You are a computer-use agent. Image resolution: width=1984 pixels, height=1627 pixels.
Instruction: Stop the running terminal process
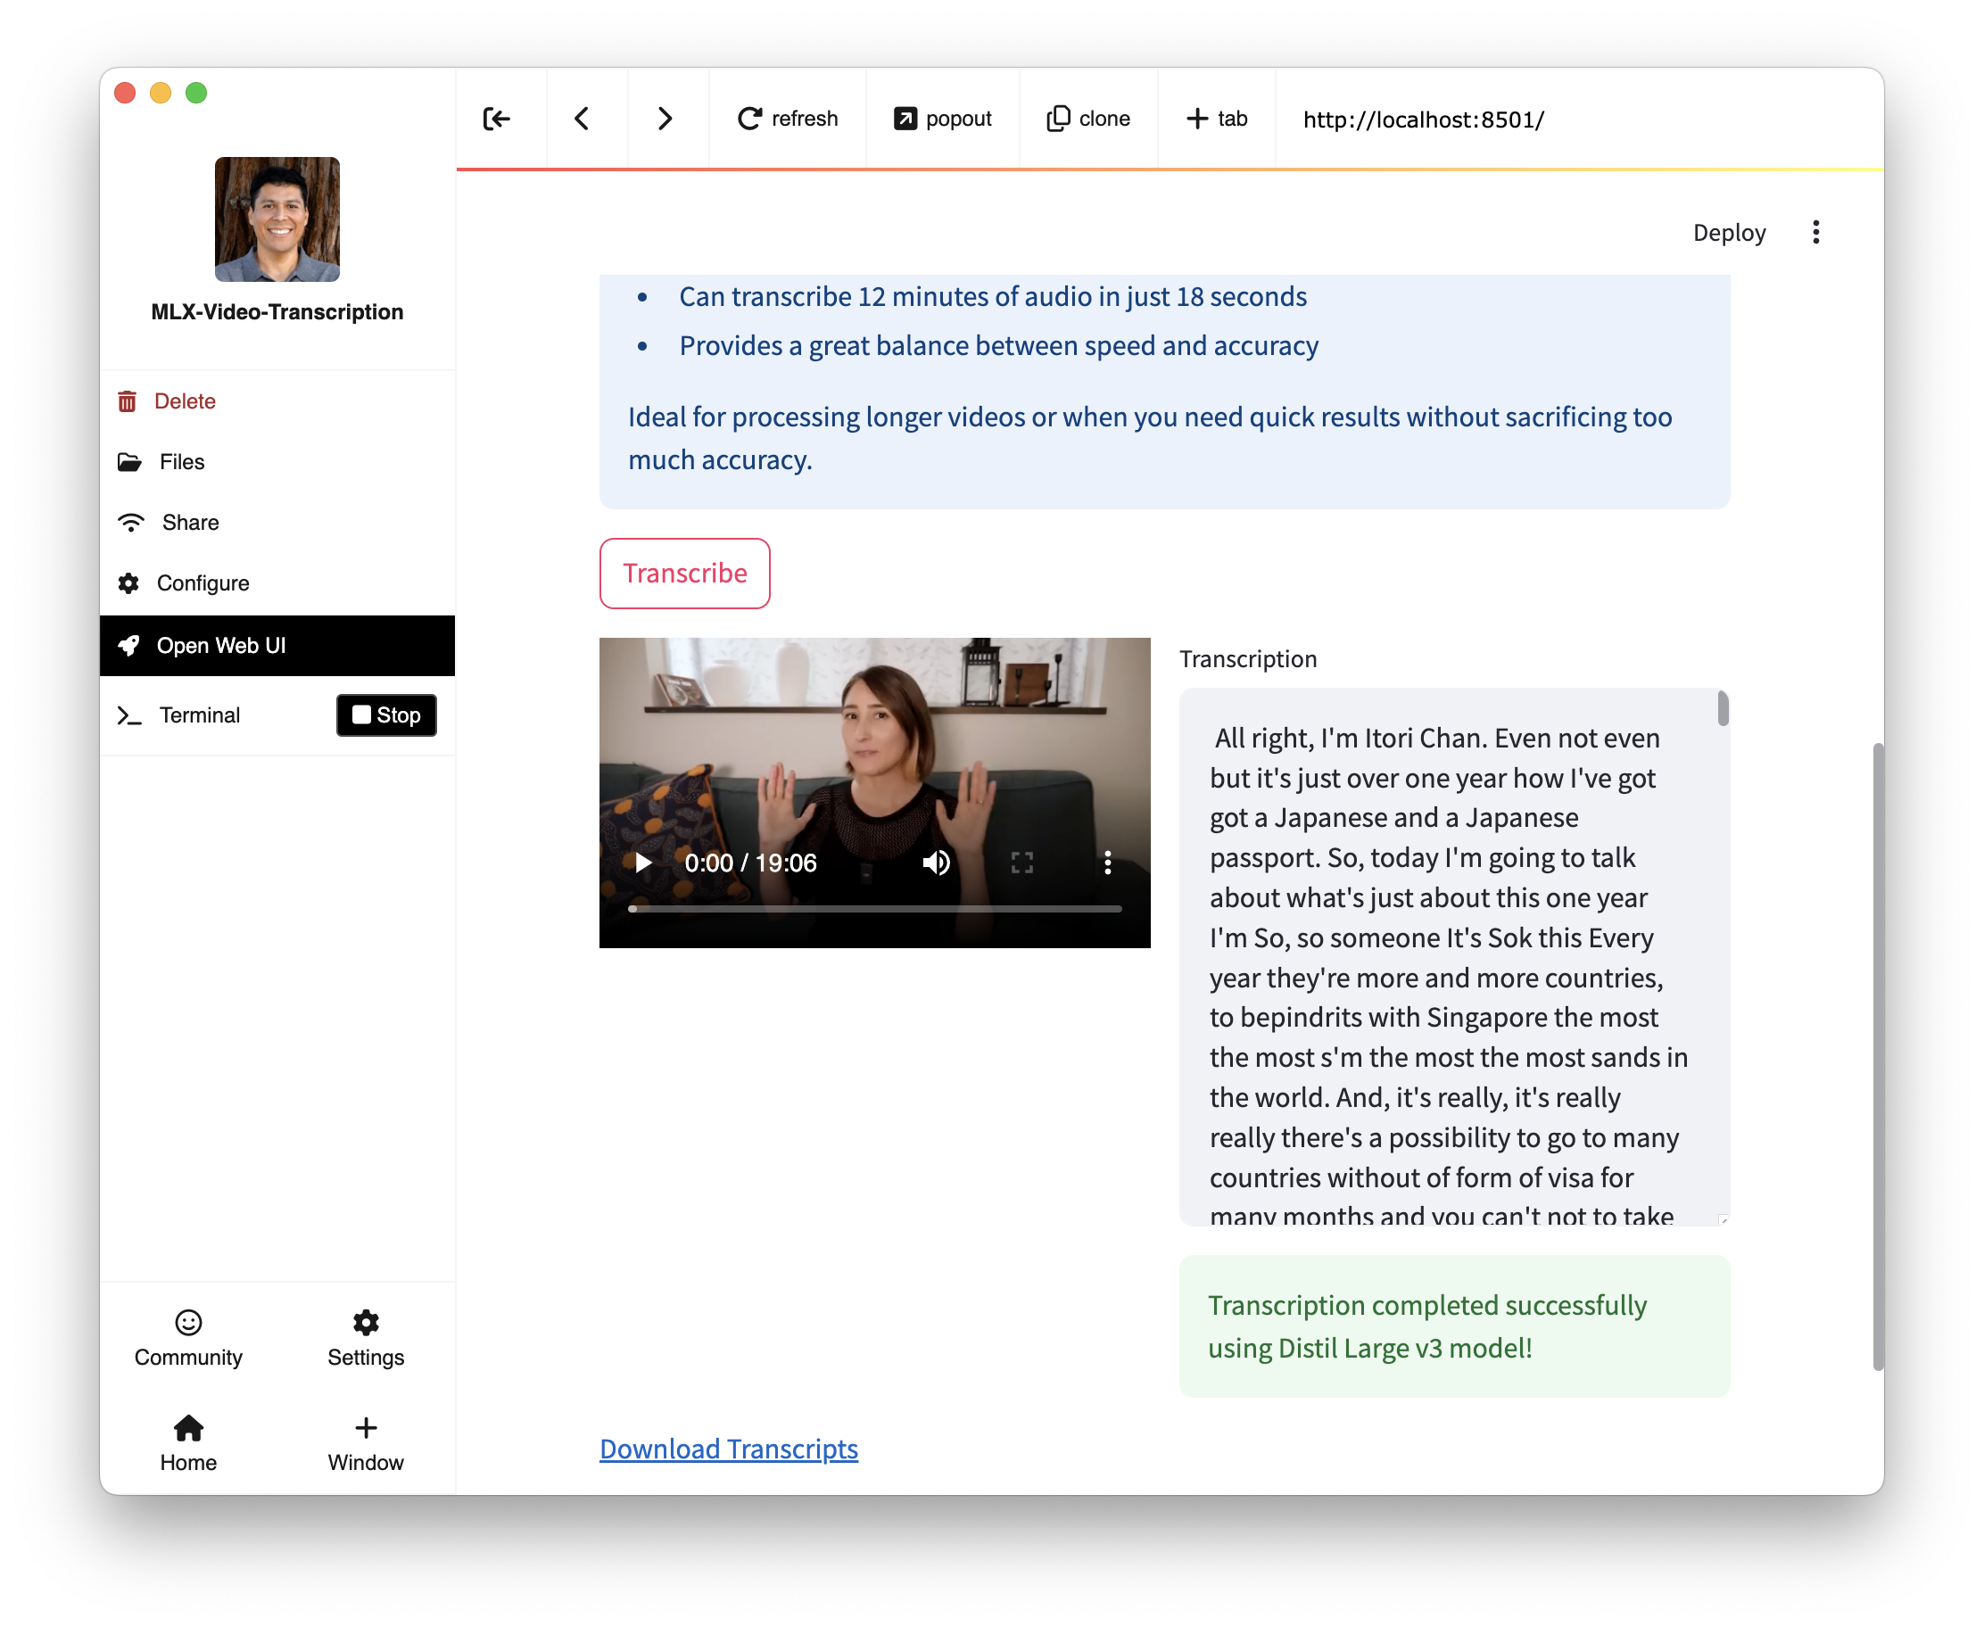[386, 715]
